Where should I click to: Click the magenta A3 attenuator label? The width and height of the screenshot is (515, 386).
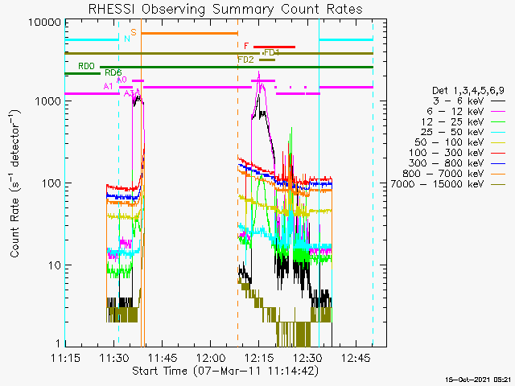click(x=129, y=93)
